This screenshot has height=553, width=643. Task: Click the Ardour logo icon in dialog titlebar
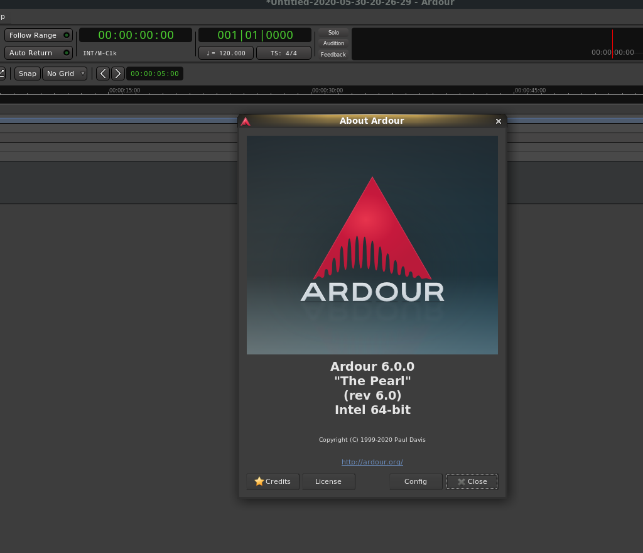[246, 121]
